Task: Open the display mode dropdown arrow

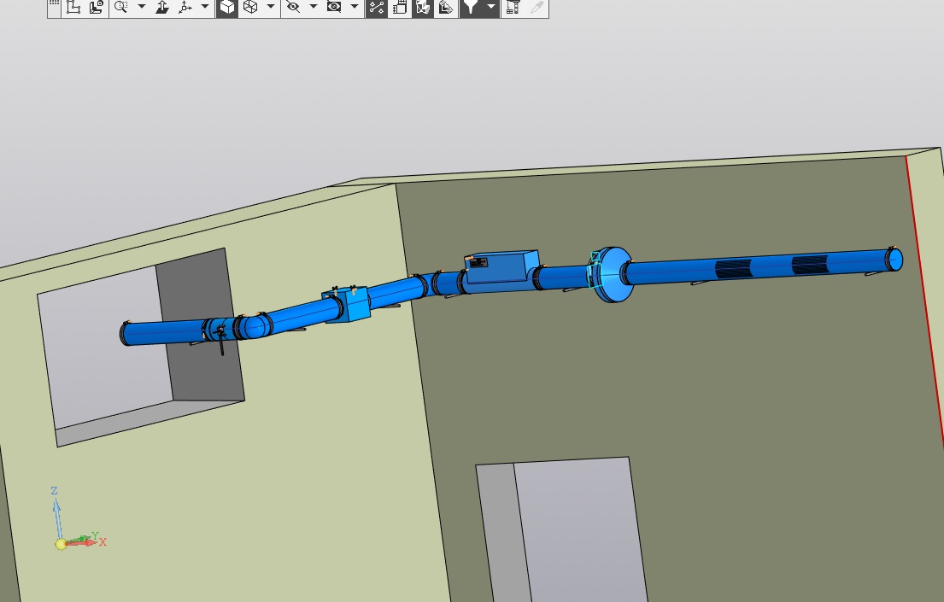Action: pos(270,7)
